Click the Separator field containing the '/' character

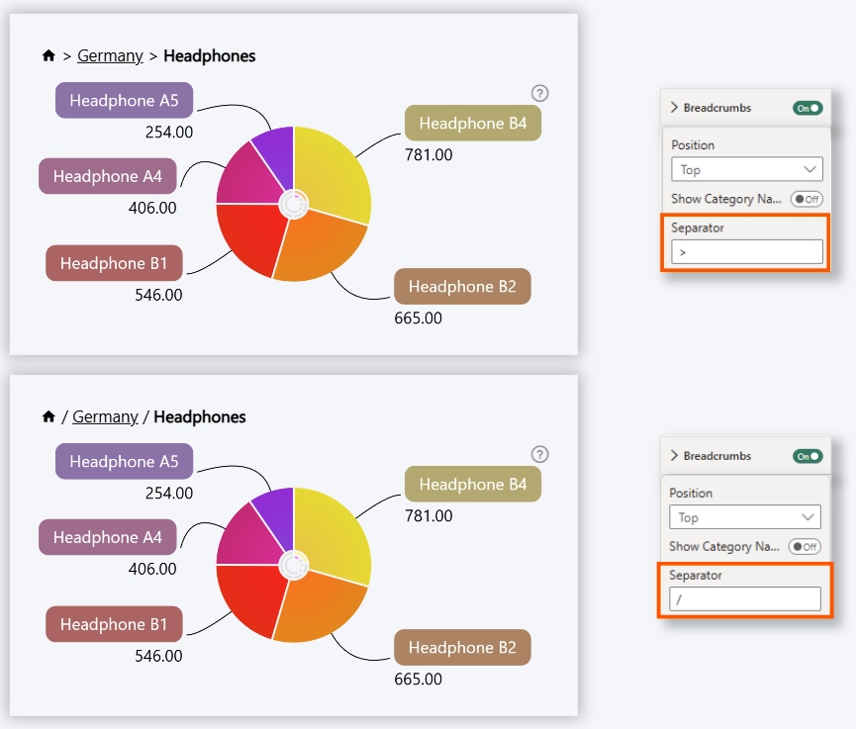click(x=745, y=599)
